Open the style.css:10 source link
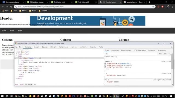This screenshot has height=98, width=175. [x=166, y=62]
